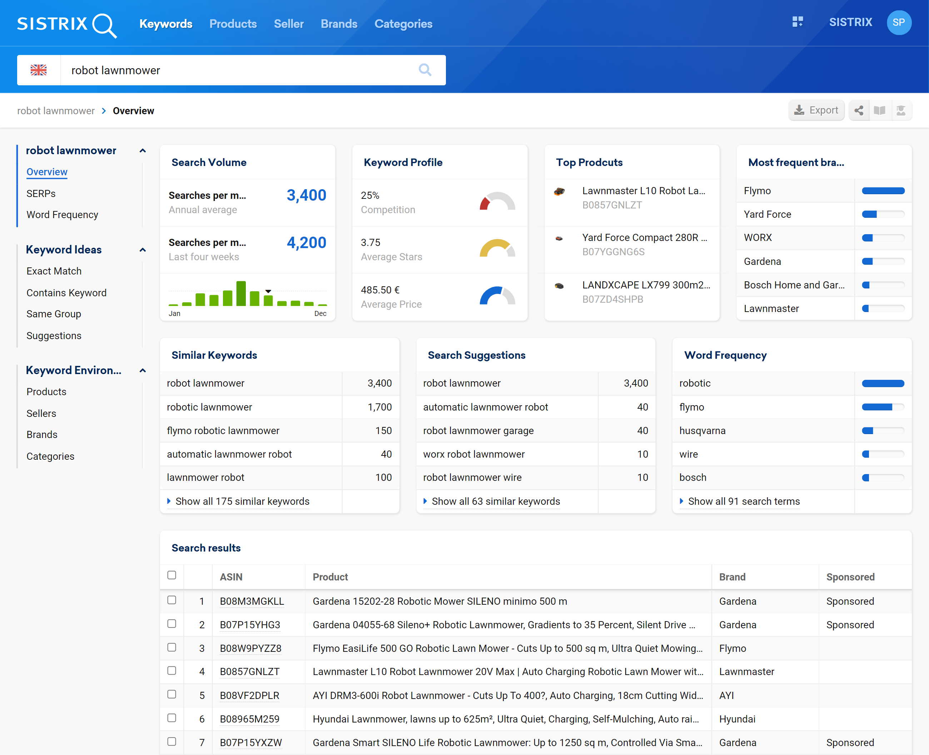
Task: Click the flymo word frequency bar
Action: pos(883,407)
